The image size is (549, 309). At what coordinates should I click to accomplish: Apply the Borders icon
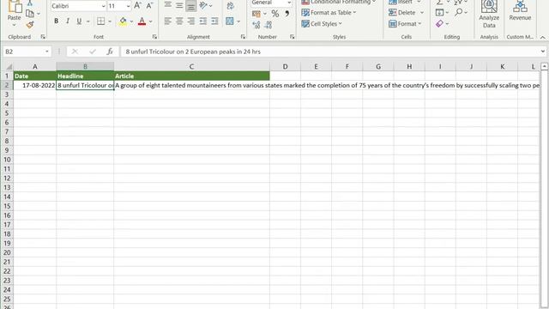(x=101, y=21)
